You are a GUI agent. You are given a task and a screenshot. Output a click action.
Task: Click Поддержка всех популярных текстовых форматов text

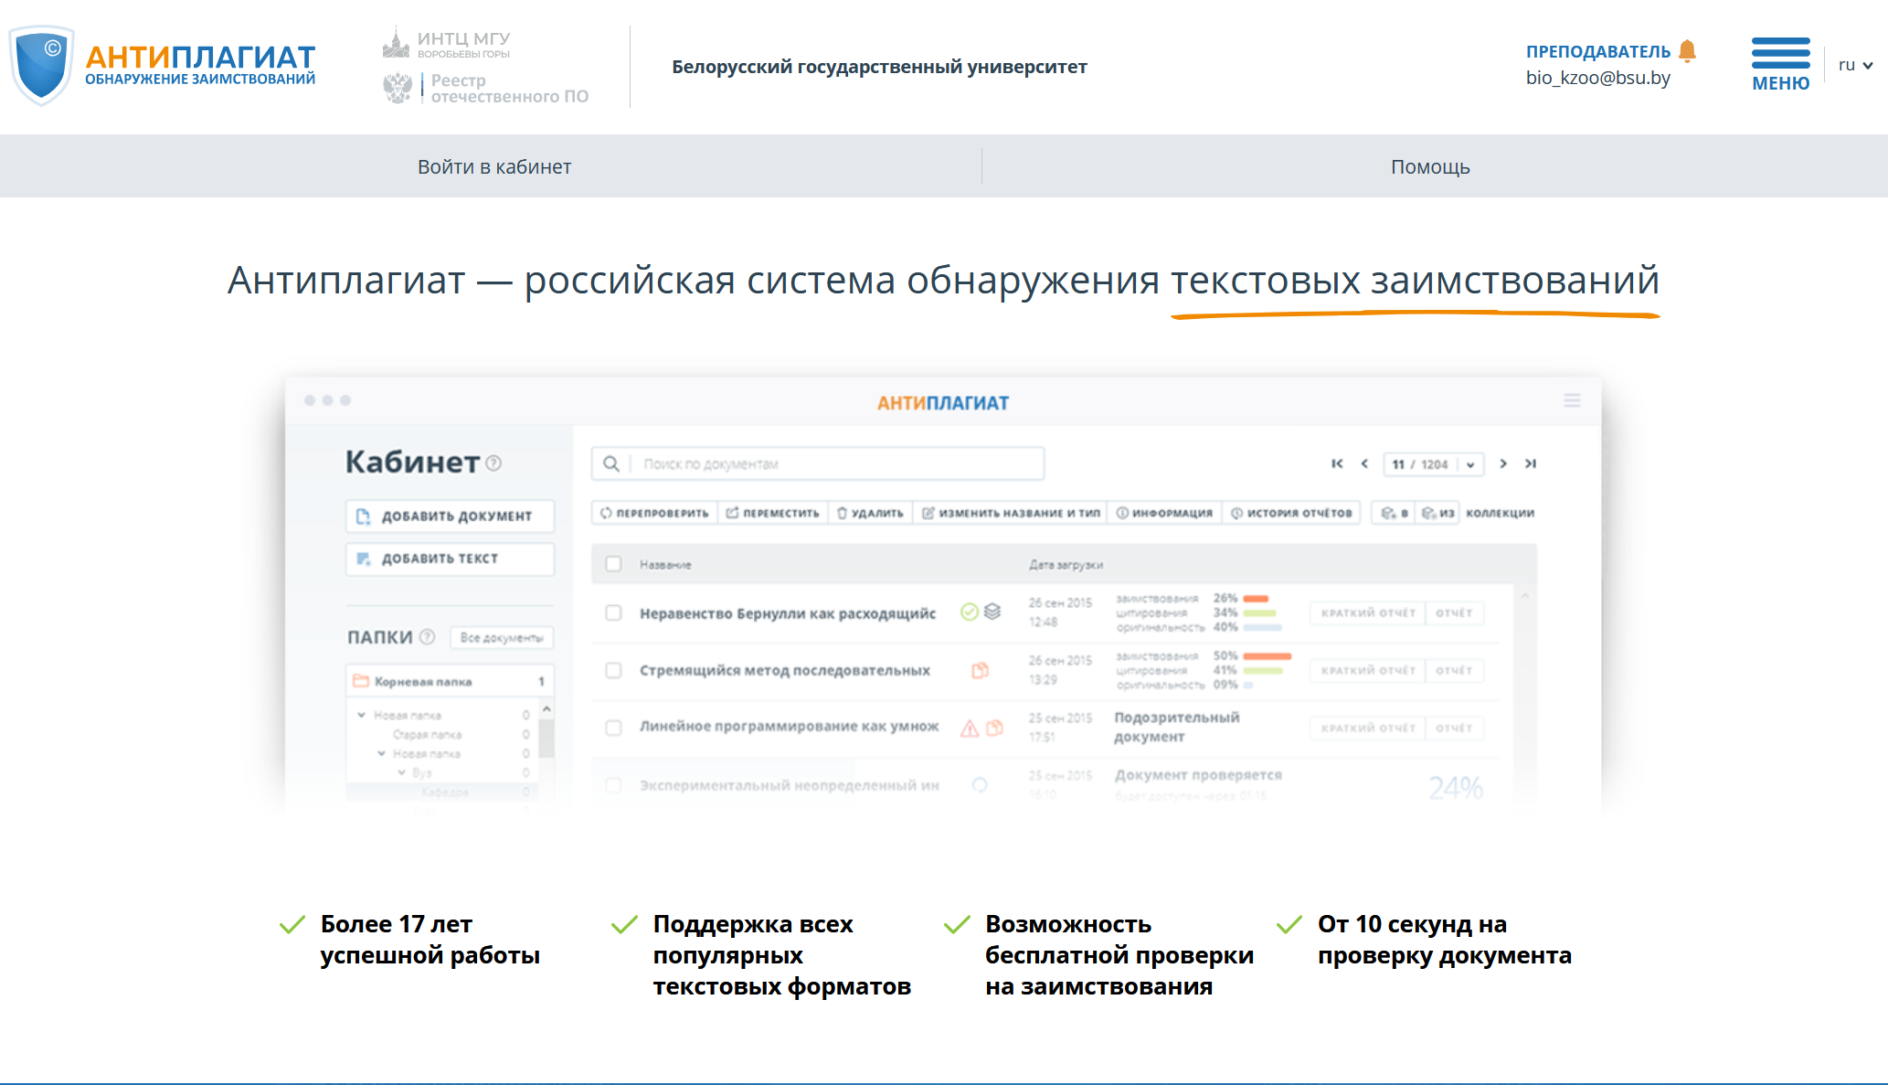tap(782, 955)
